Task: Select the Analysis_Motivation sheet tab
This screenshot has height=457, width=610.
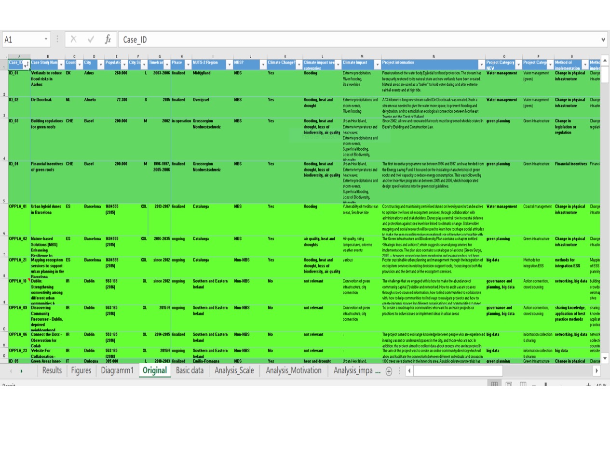Action: pyautogui.click(x=293, y=371)
